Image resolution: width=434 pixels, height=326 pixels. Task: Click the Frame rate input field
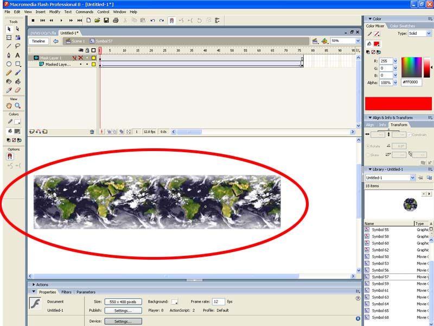pyautogui.click(x=219, y=302)
